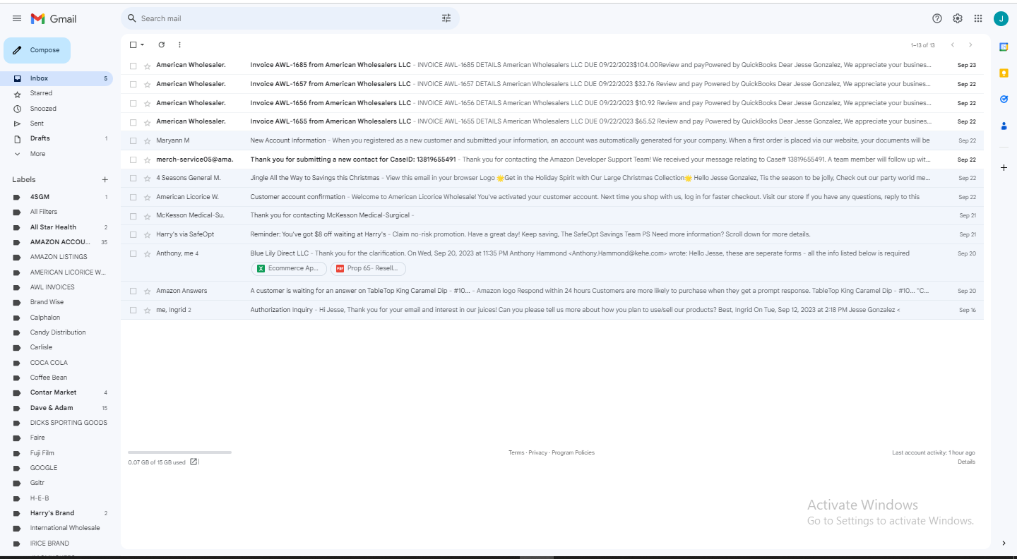
Task: Open the Support help icon
Action: click(x=937, y=18)
